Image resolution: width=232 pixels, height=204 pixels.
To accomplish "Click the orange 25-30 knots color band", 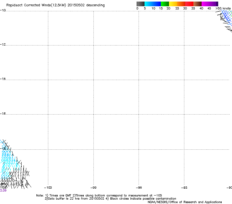I will pyautogui.click(x=181, y=4).
